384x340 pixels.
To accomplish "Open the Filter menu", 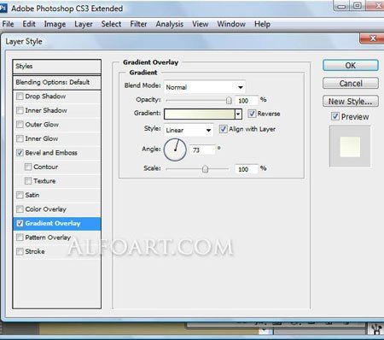I will [138, 24].
